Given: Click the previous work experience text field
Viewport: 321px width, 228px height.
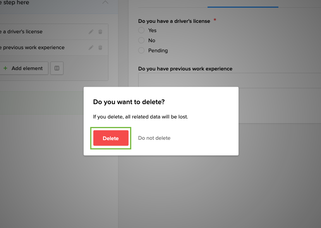Looking at the screenshot, I should [228, 80].
